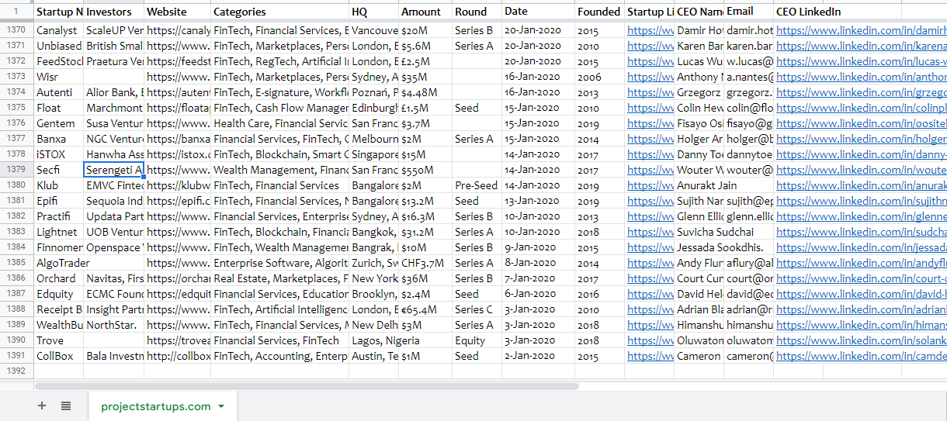Open Secfi's startup LinkedIn link
Screen dimensions: 947x421
[x=650, y=170]
